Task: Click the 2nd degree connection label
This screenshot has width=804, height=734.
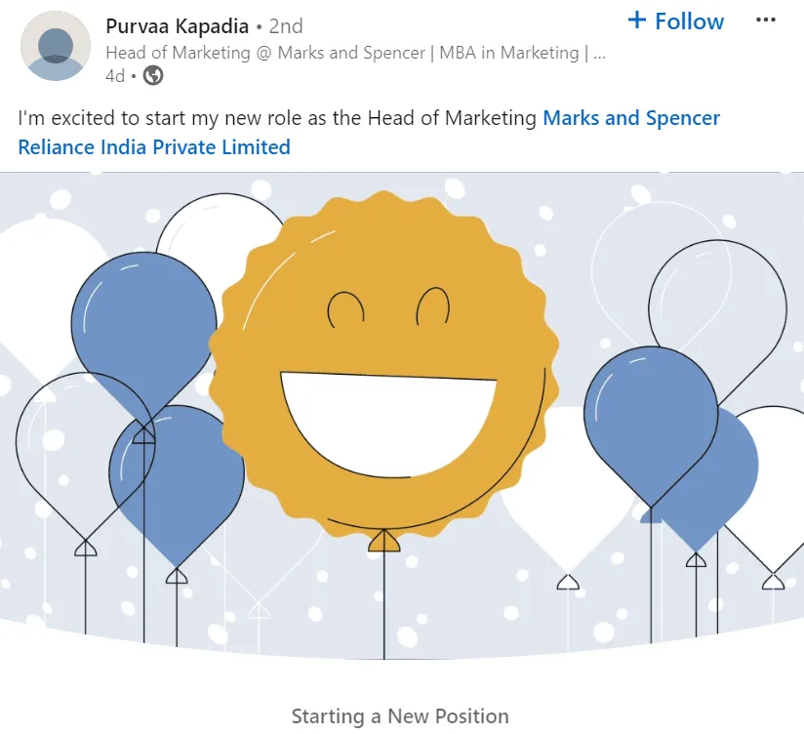Action: click(284, 26)
